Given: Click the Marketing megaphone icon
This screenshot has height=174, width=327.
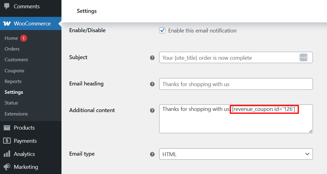Looking at the screenshot, I should (7, 167).
